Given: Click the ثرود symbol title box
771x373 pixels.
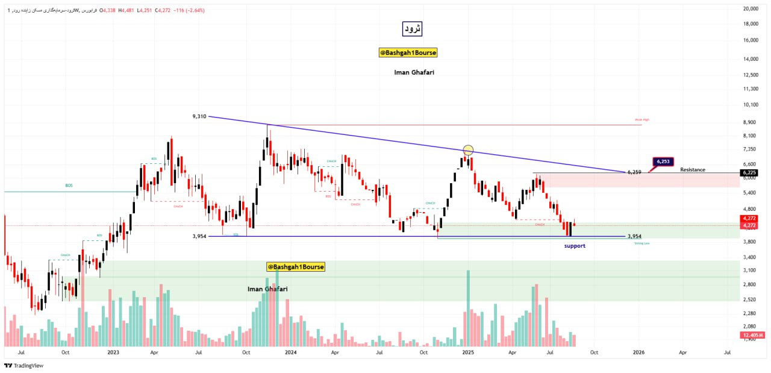Looking at the screenshot, I should (413, 28).
